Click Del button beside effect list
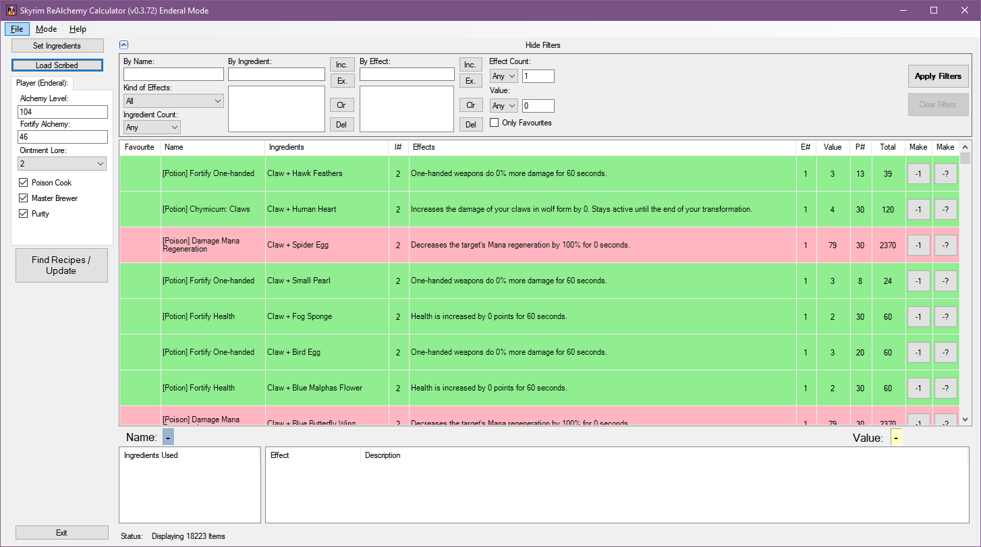Screen dimensions: 981x547 pyautogui.click(x=471, y=125)
